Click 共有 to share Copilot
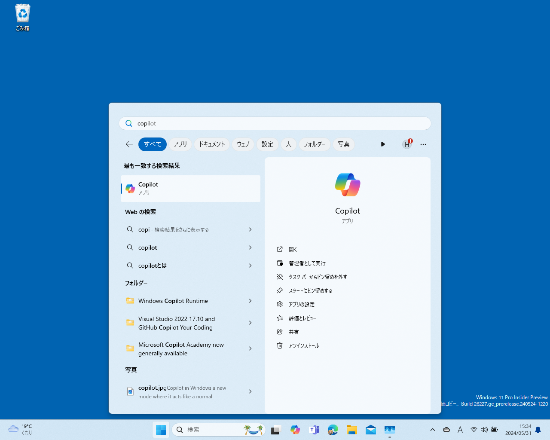 pos(348,332)
